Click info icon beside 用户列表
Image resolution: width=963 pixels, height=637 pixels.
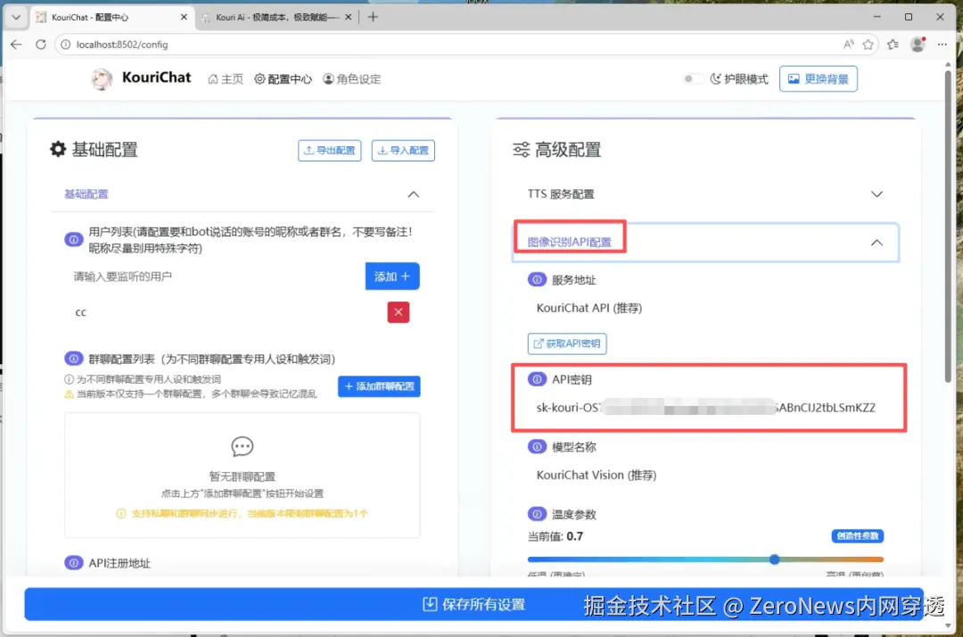tap(74, 240)
